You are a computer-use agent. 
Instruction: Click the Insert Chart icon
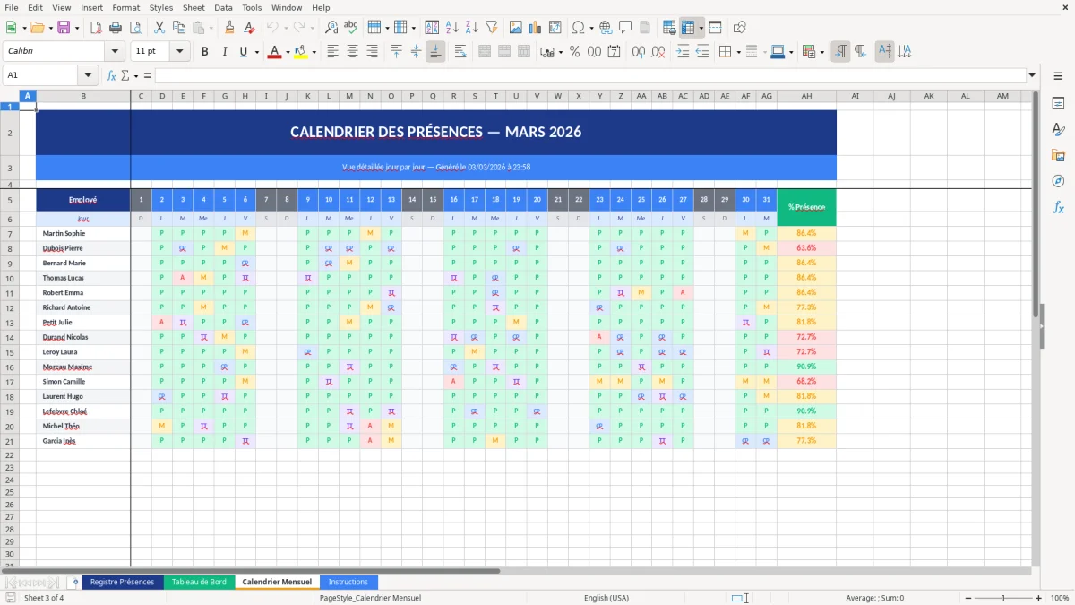point(536,28)
